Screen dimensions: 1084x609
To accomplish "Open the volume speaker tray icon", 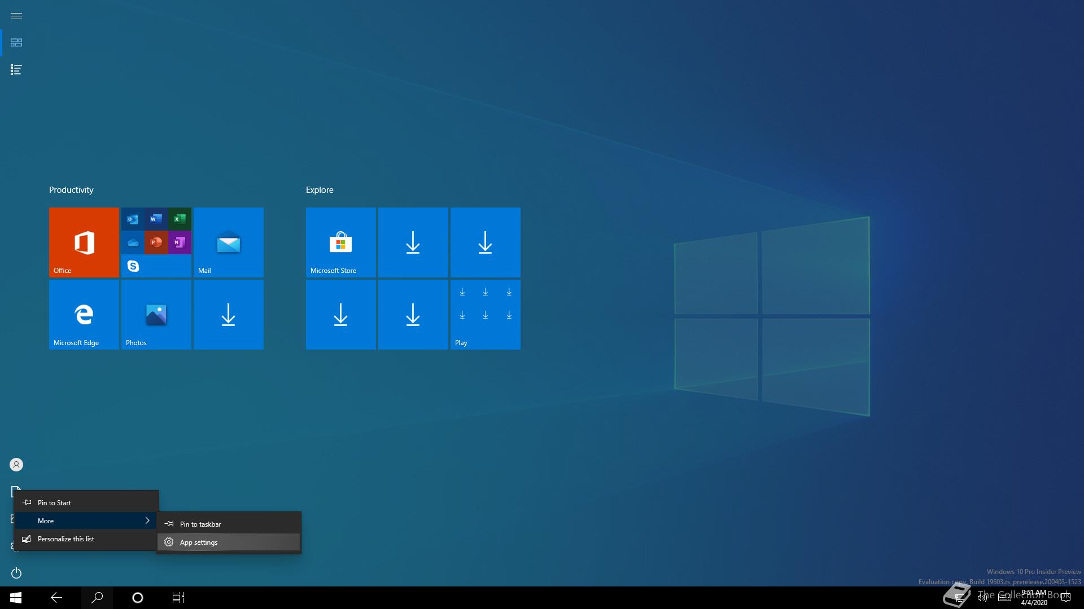I will click(x=982, y=598).
